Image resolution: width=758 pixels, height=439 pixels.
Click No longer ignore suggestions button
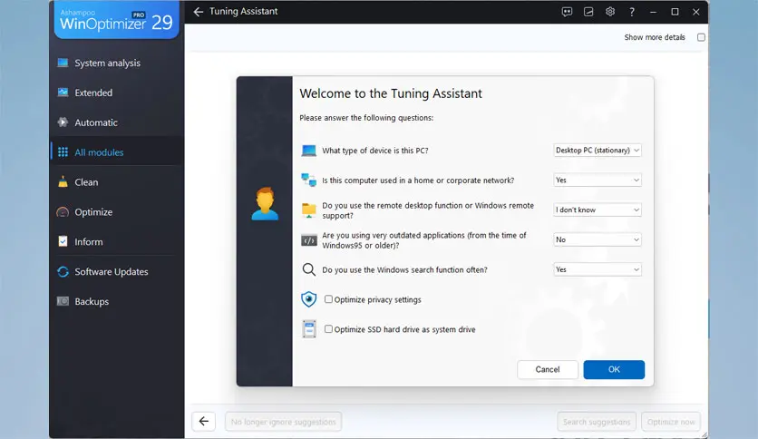click(283, 422)
